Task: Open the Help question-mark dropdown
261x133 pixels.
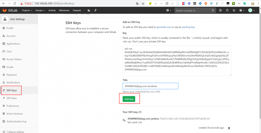Action: (242, 10)
